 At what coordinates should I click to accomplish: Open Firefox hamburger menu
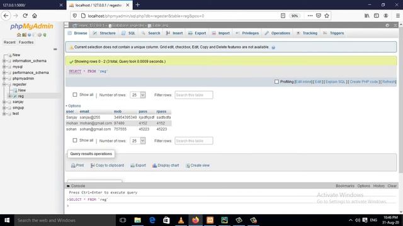click(397, 16)
